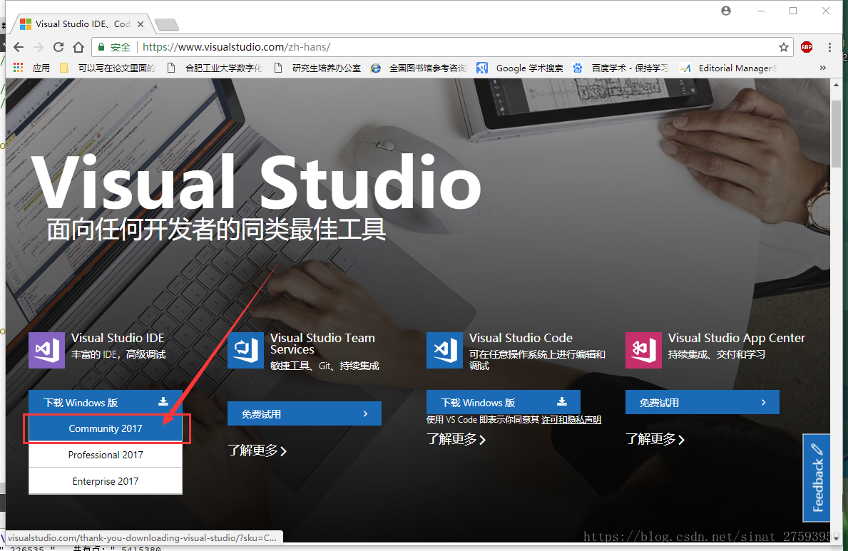Choose Professional 2017 from the download menu
Screen dimensions: 848x551
pos(106,455)
